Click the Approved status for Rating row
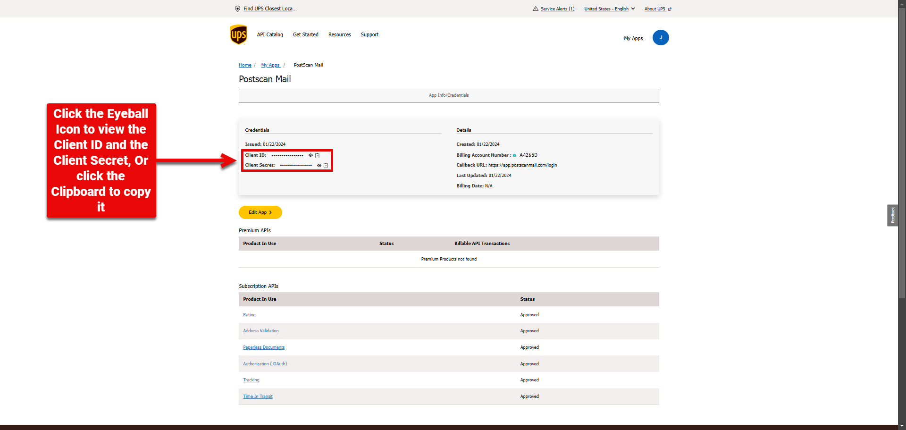This screenshot has width=906, height=430. click(x=529, y=315)
